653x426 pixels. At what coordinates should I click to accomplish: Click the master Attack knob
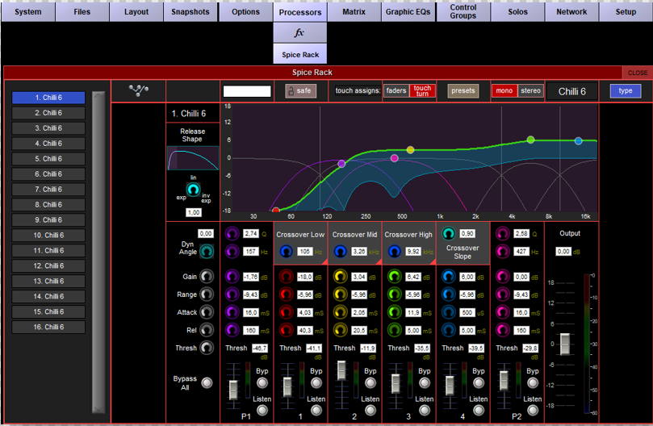207,312
